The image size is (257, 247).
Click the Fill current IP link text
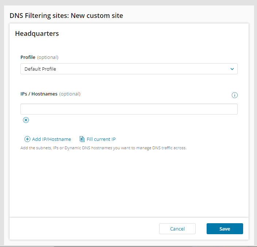click(101, 139)
